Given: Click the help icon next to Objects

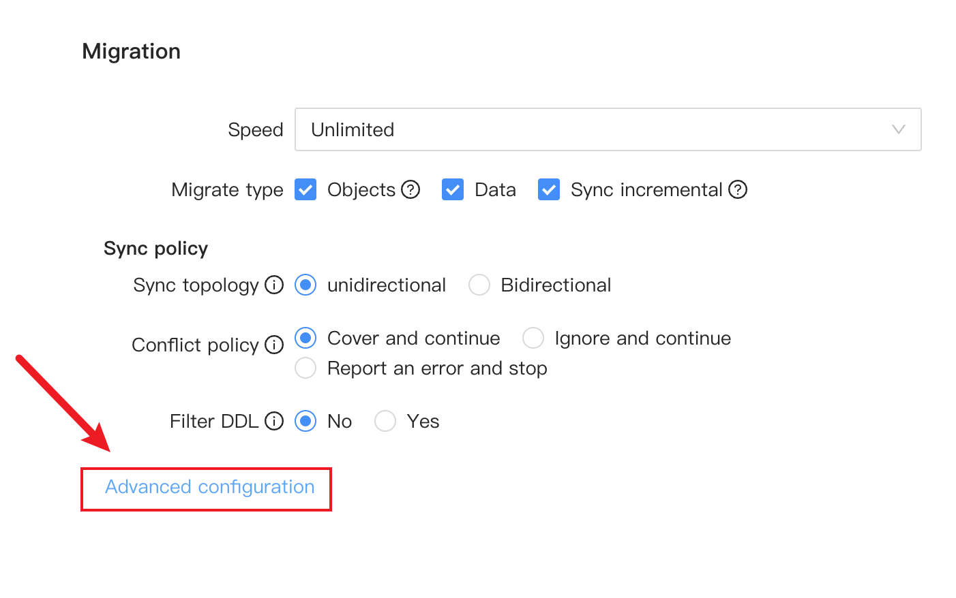Looking at the screenshot, I should pyautogui.click(x=410, y=189).
